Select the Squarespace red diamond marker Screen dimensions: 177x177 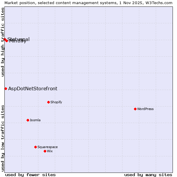(x=35, y=147)
